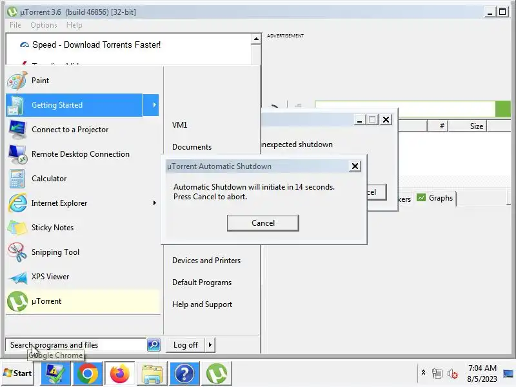This screenshot has height=387, width=516.
Task: Minimize the unexpected shutdown dialog behind
Action: tap(360, 120)
